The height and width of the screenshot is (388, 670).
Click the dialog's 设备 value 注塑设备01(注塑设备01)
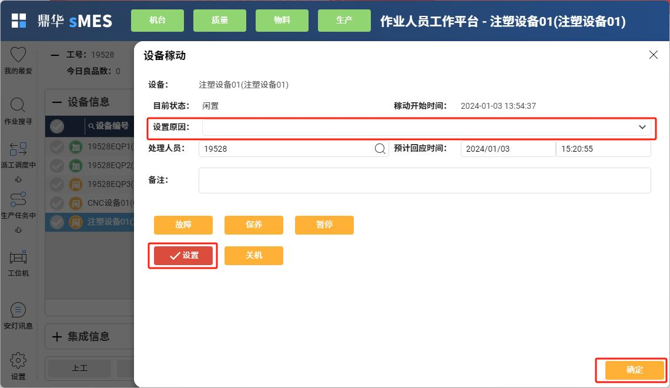tap(243, 85)
